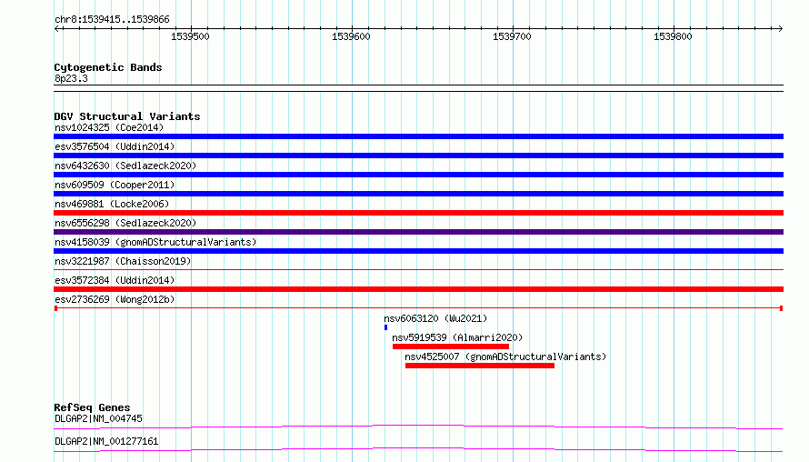Open the RefSeq Genes track title
The width and height of the screenshot is (809, 462).
92,407
